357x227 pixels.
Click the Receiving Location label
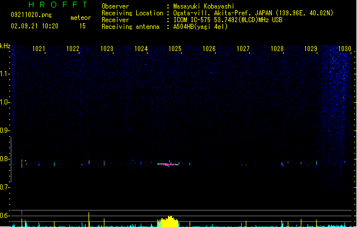point(132,13)
